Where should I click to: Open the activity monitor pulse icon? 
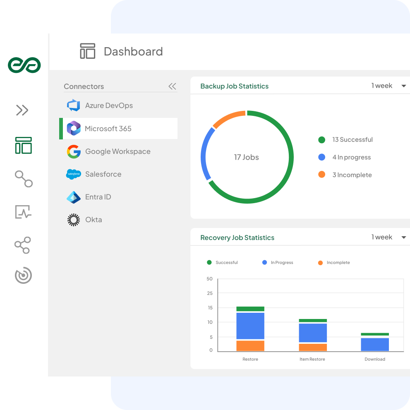[23, 212]
